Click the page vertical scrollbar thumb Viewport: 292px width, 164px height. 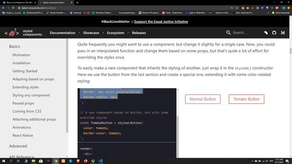[x=291, y=51]
